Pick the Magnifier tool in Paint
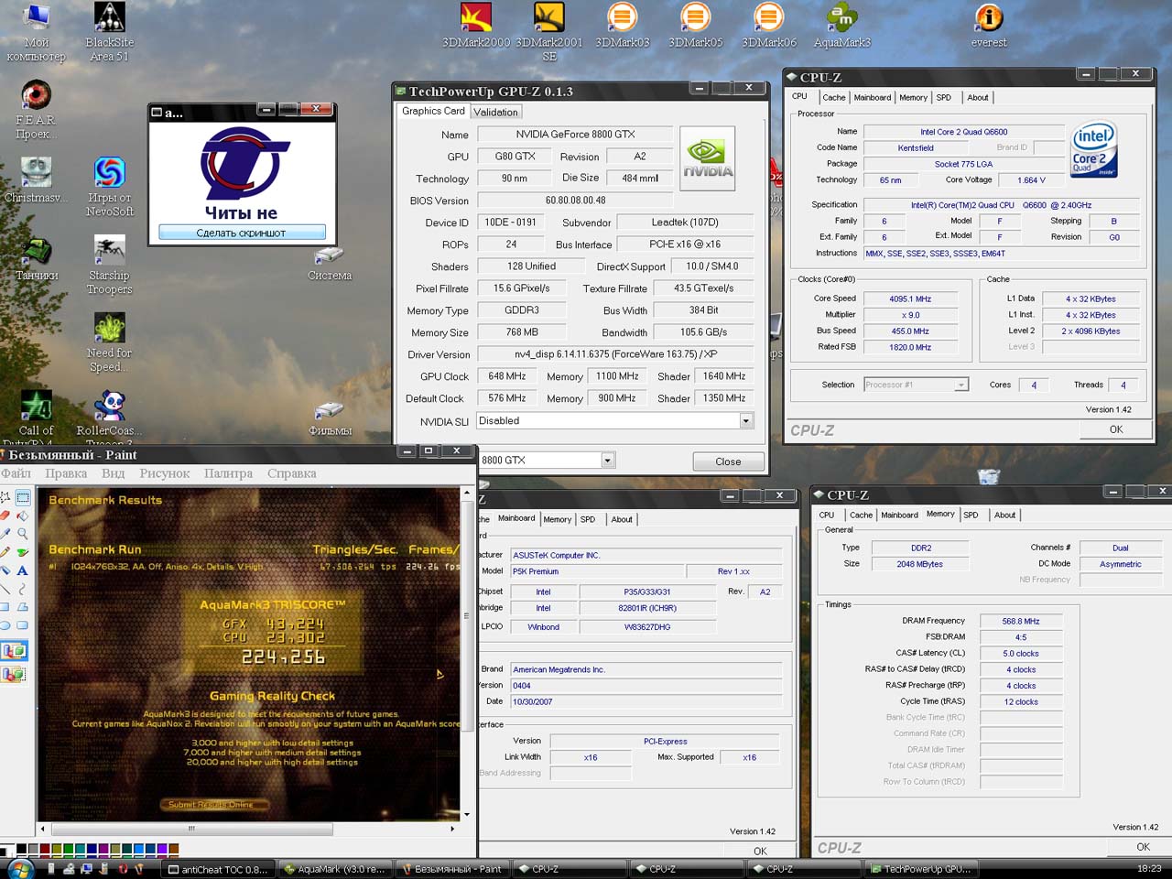The height and width of the screenshot is (879, 1172). [x=23, y=534]
